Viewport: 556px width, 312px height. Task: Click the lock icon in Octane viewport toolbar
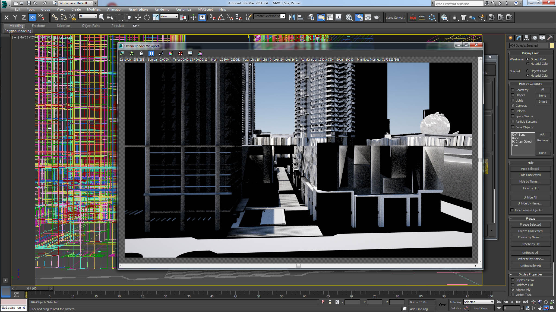click(x=141, y=54)
